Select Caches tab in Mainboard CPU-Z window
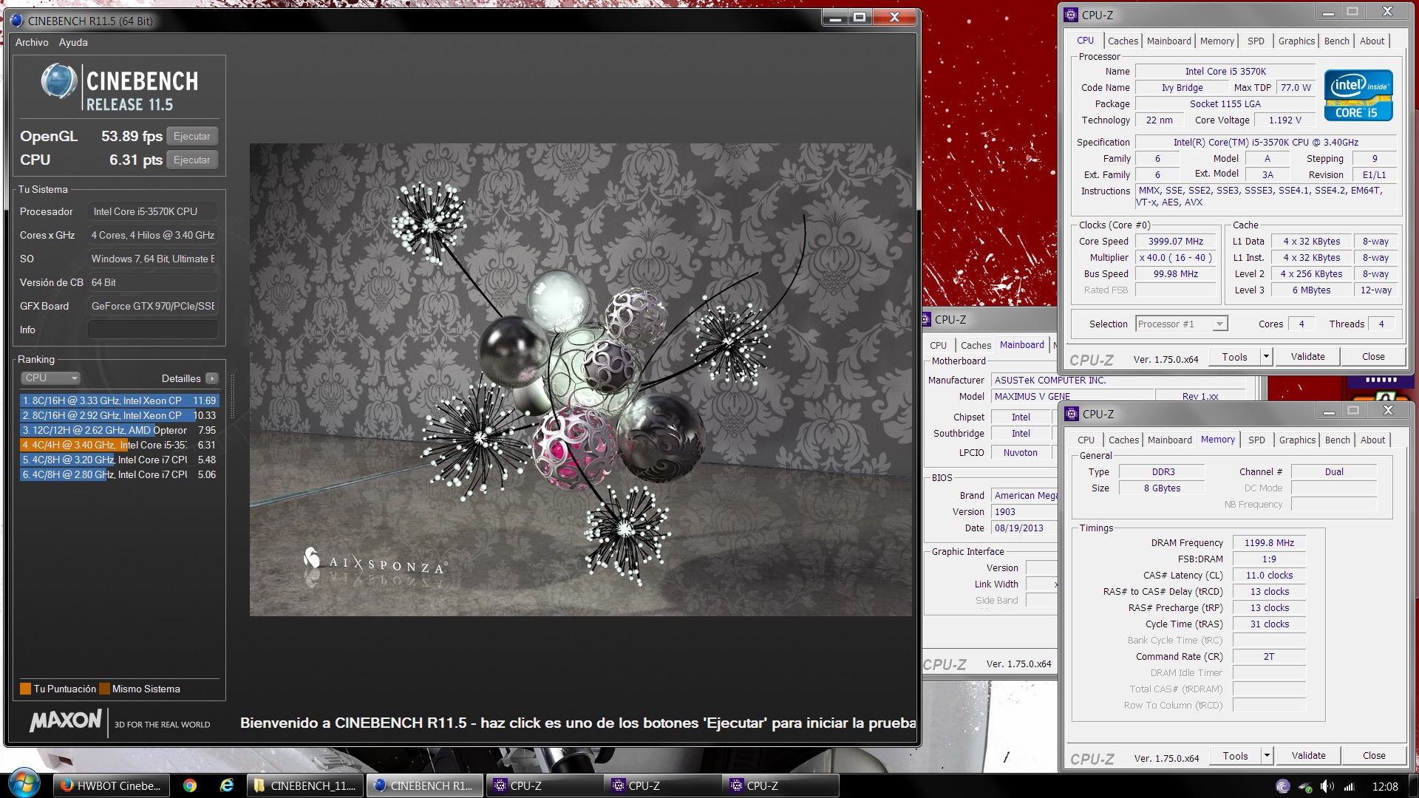This screenshot has height=798, width=1419. (x=976, y=346)
